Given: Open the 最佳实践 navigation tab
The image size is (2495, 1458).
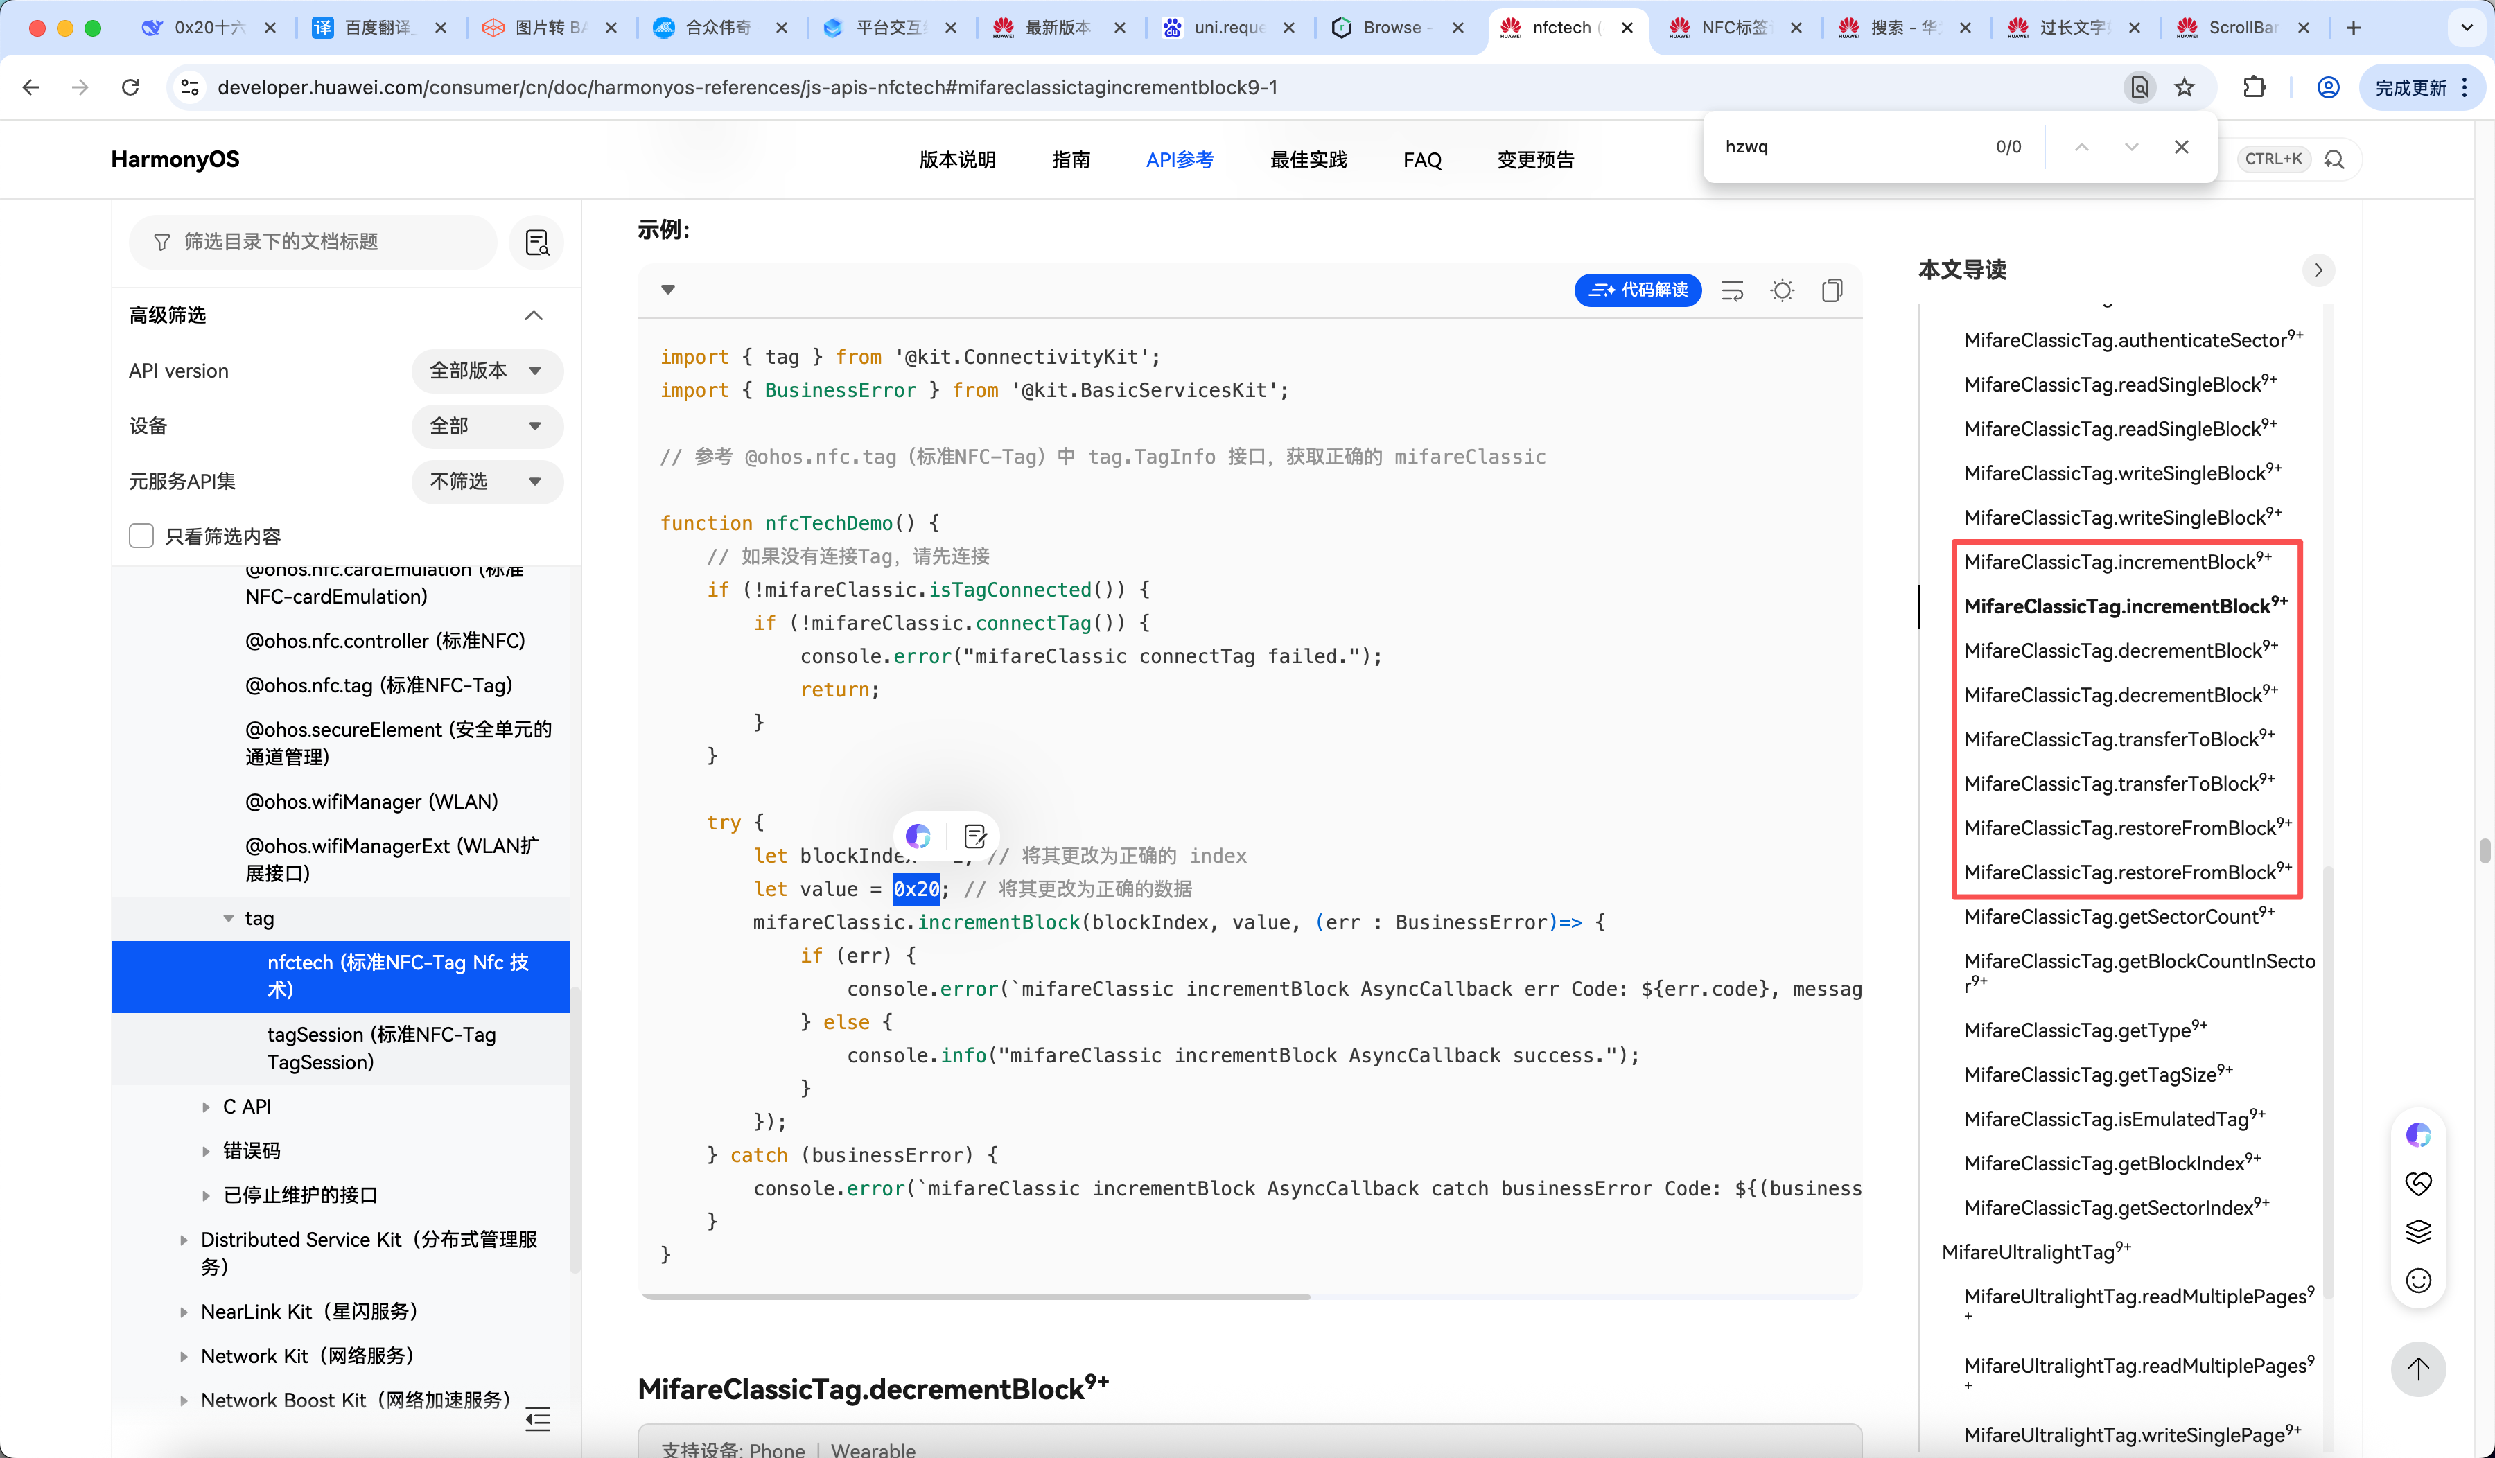Looking at the screenshot, I should point(1308,159).
